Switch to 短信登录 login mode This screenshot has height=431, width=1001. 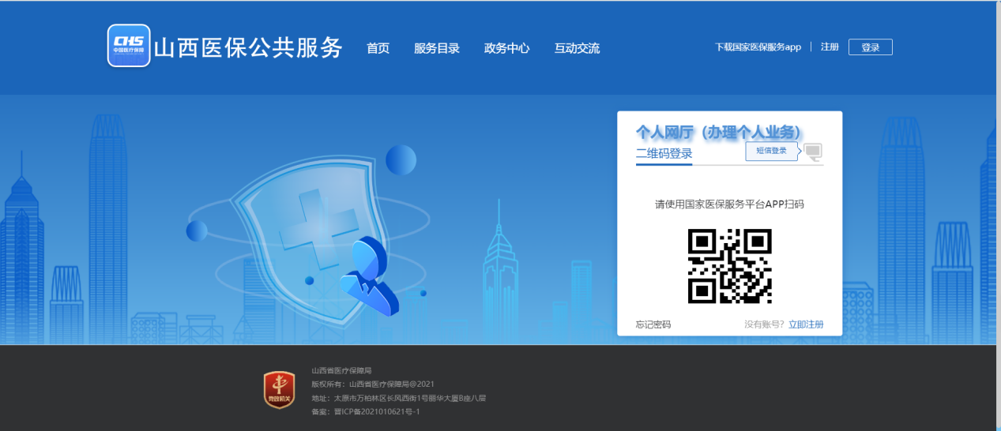[x=772, y=151]
